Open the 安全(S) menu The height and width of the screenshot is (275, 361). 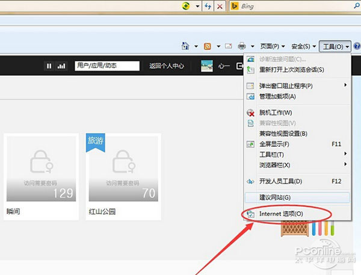coord(303,46)
